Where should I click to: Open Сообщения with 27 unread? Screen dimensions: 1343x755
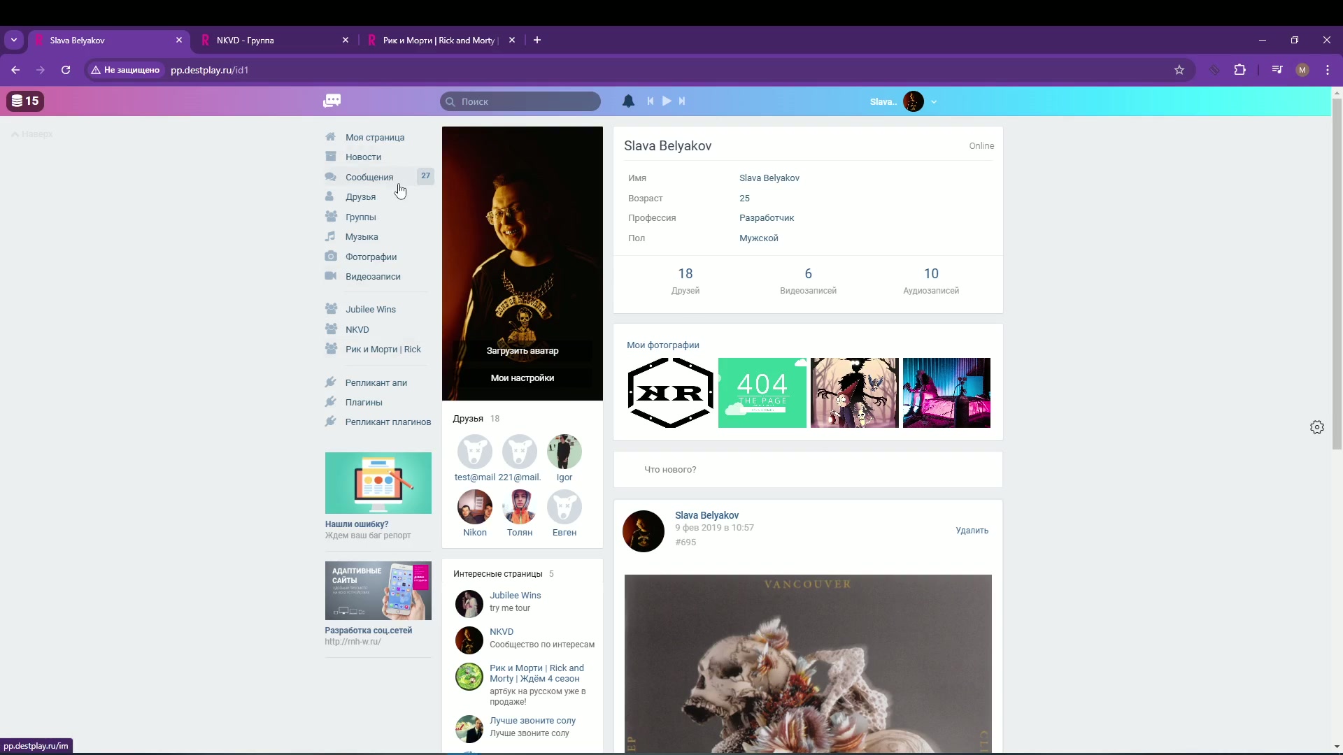(x=379, y=177)
